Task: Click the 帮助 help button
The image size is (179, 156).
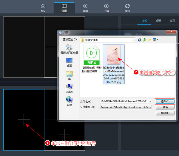Action: coord(165,113)
